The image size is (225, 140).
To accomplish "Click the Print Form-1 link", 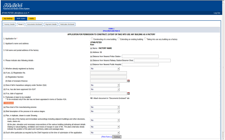I will [x=107, y=137].
